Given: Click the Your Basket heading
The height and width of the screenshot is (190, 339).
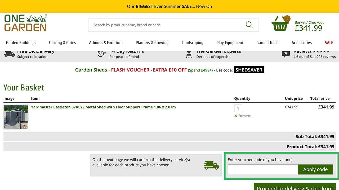Looking at the screenshot, I should (24, 88).
